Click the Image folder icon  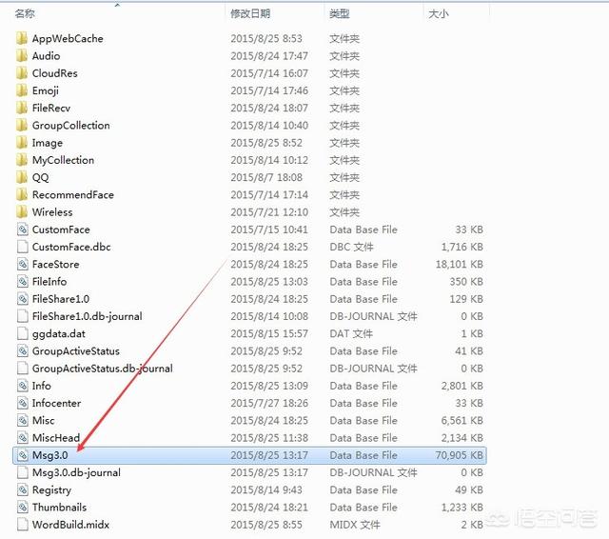(22, 143)
